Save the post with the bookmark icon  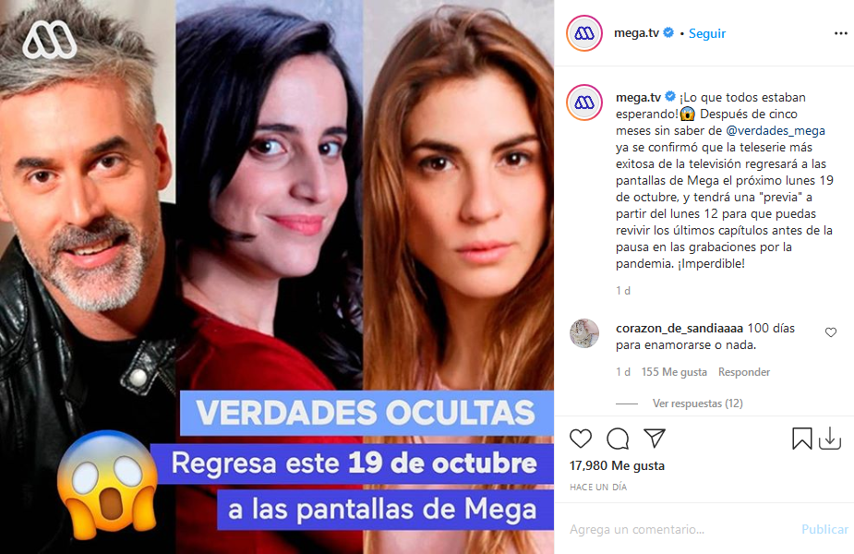click(x=801, y=439)
